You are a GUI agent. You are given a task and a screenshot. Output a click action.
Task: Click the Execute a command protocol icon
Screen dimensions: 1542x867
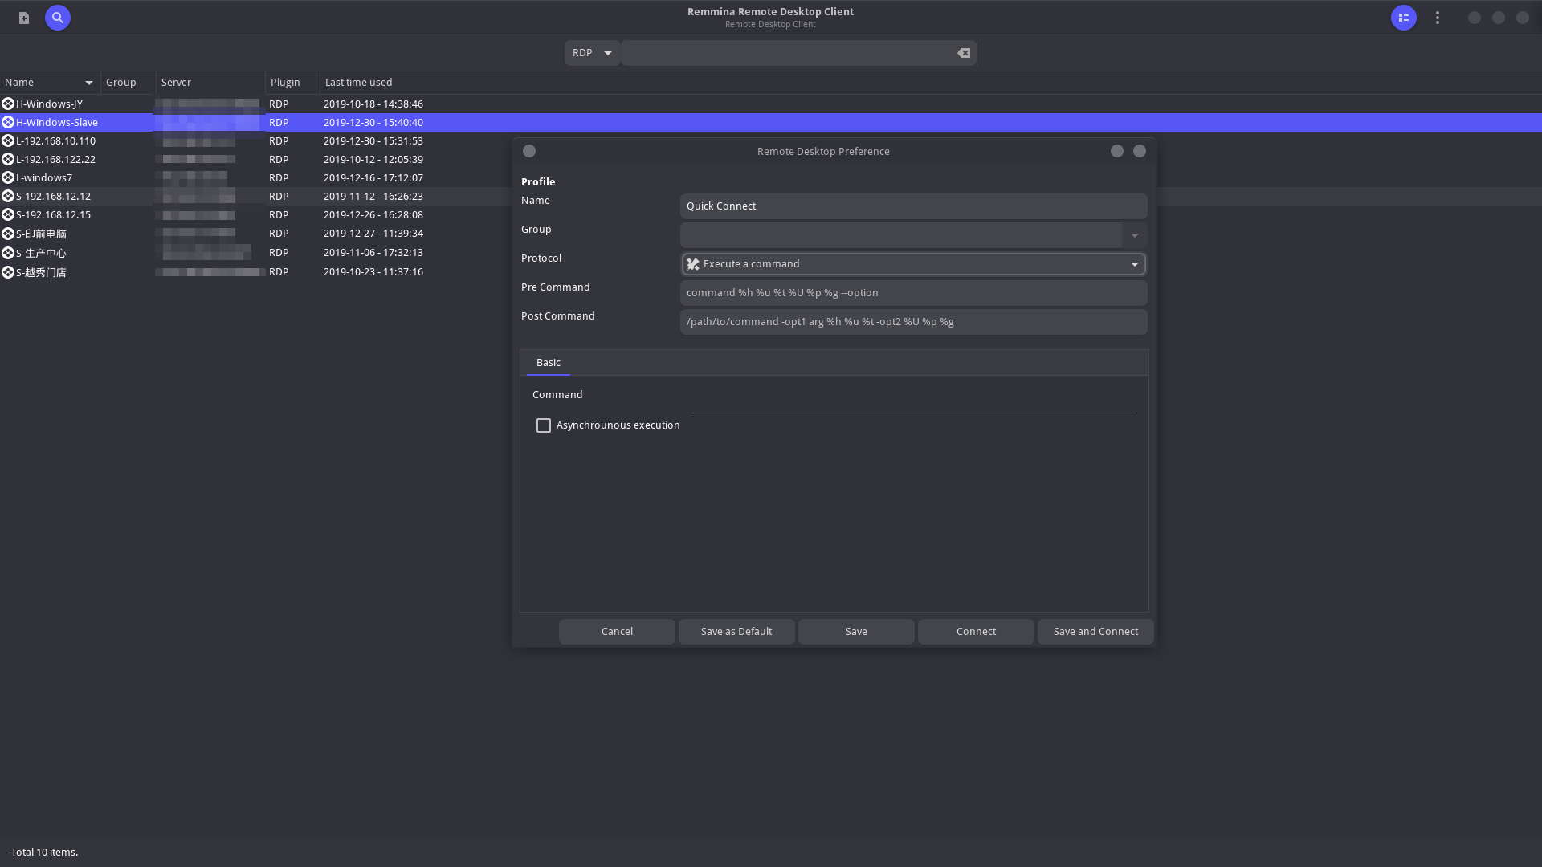click(x=693, y=264)
